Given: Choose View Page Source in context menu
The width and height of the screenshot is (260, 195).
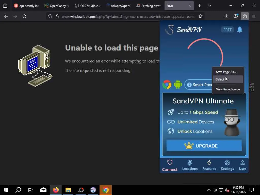Looking at the screenshot, I should [228, 89].
